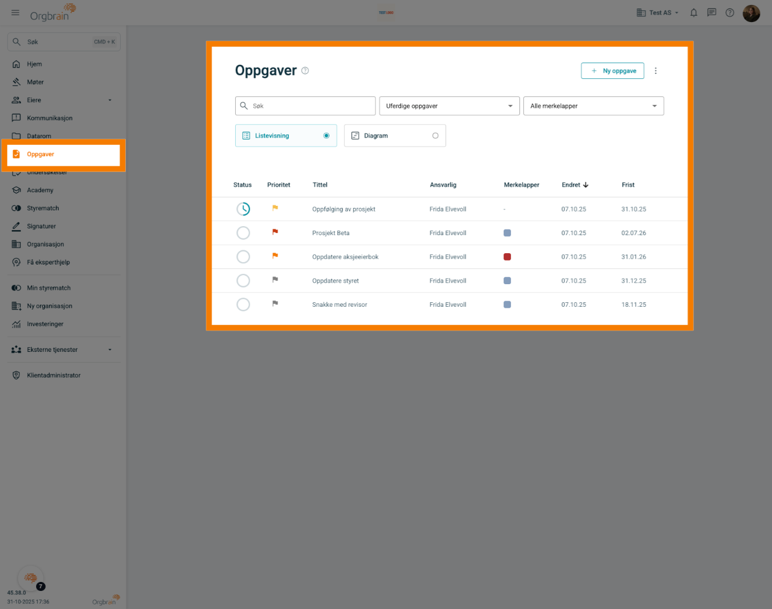Screen dimensions: 772x609
Task: Click blue label swatch for Prosjekt Beta
Action: (508, 233)
